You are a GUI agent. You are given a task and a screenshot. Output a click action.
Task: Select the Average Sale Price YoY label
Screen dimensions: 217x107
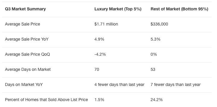(27, 39)
